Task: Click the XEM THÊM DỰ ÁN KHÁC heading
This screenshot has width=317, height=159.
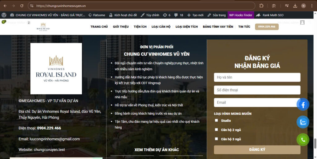Action: point(157,150)
